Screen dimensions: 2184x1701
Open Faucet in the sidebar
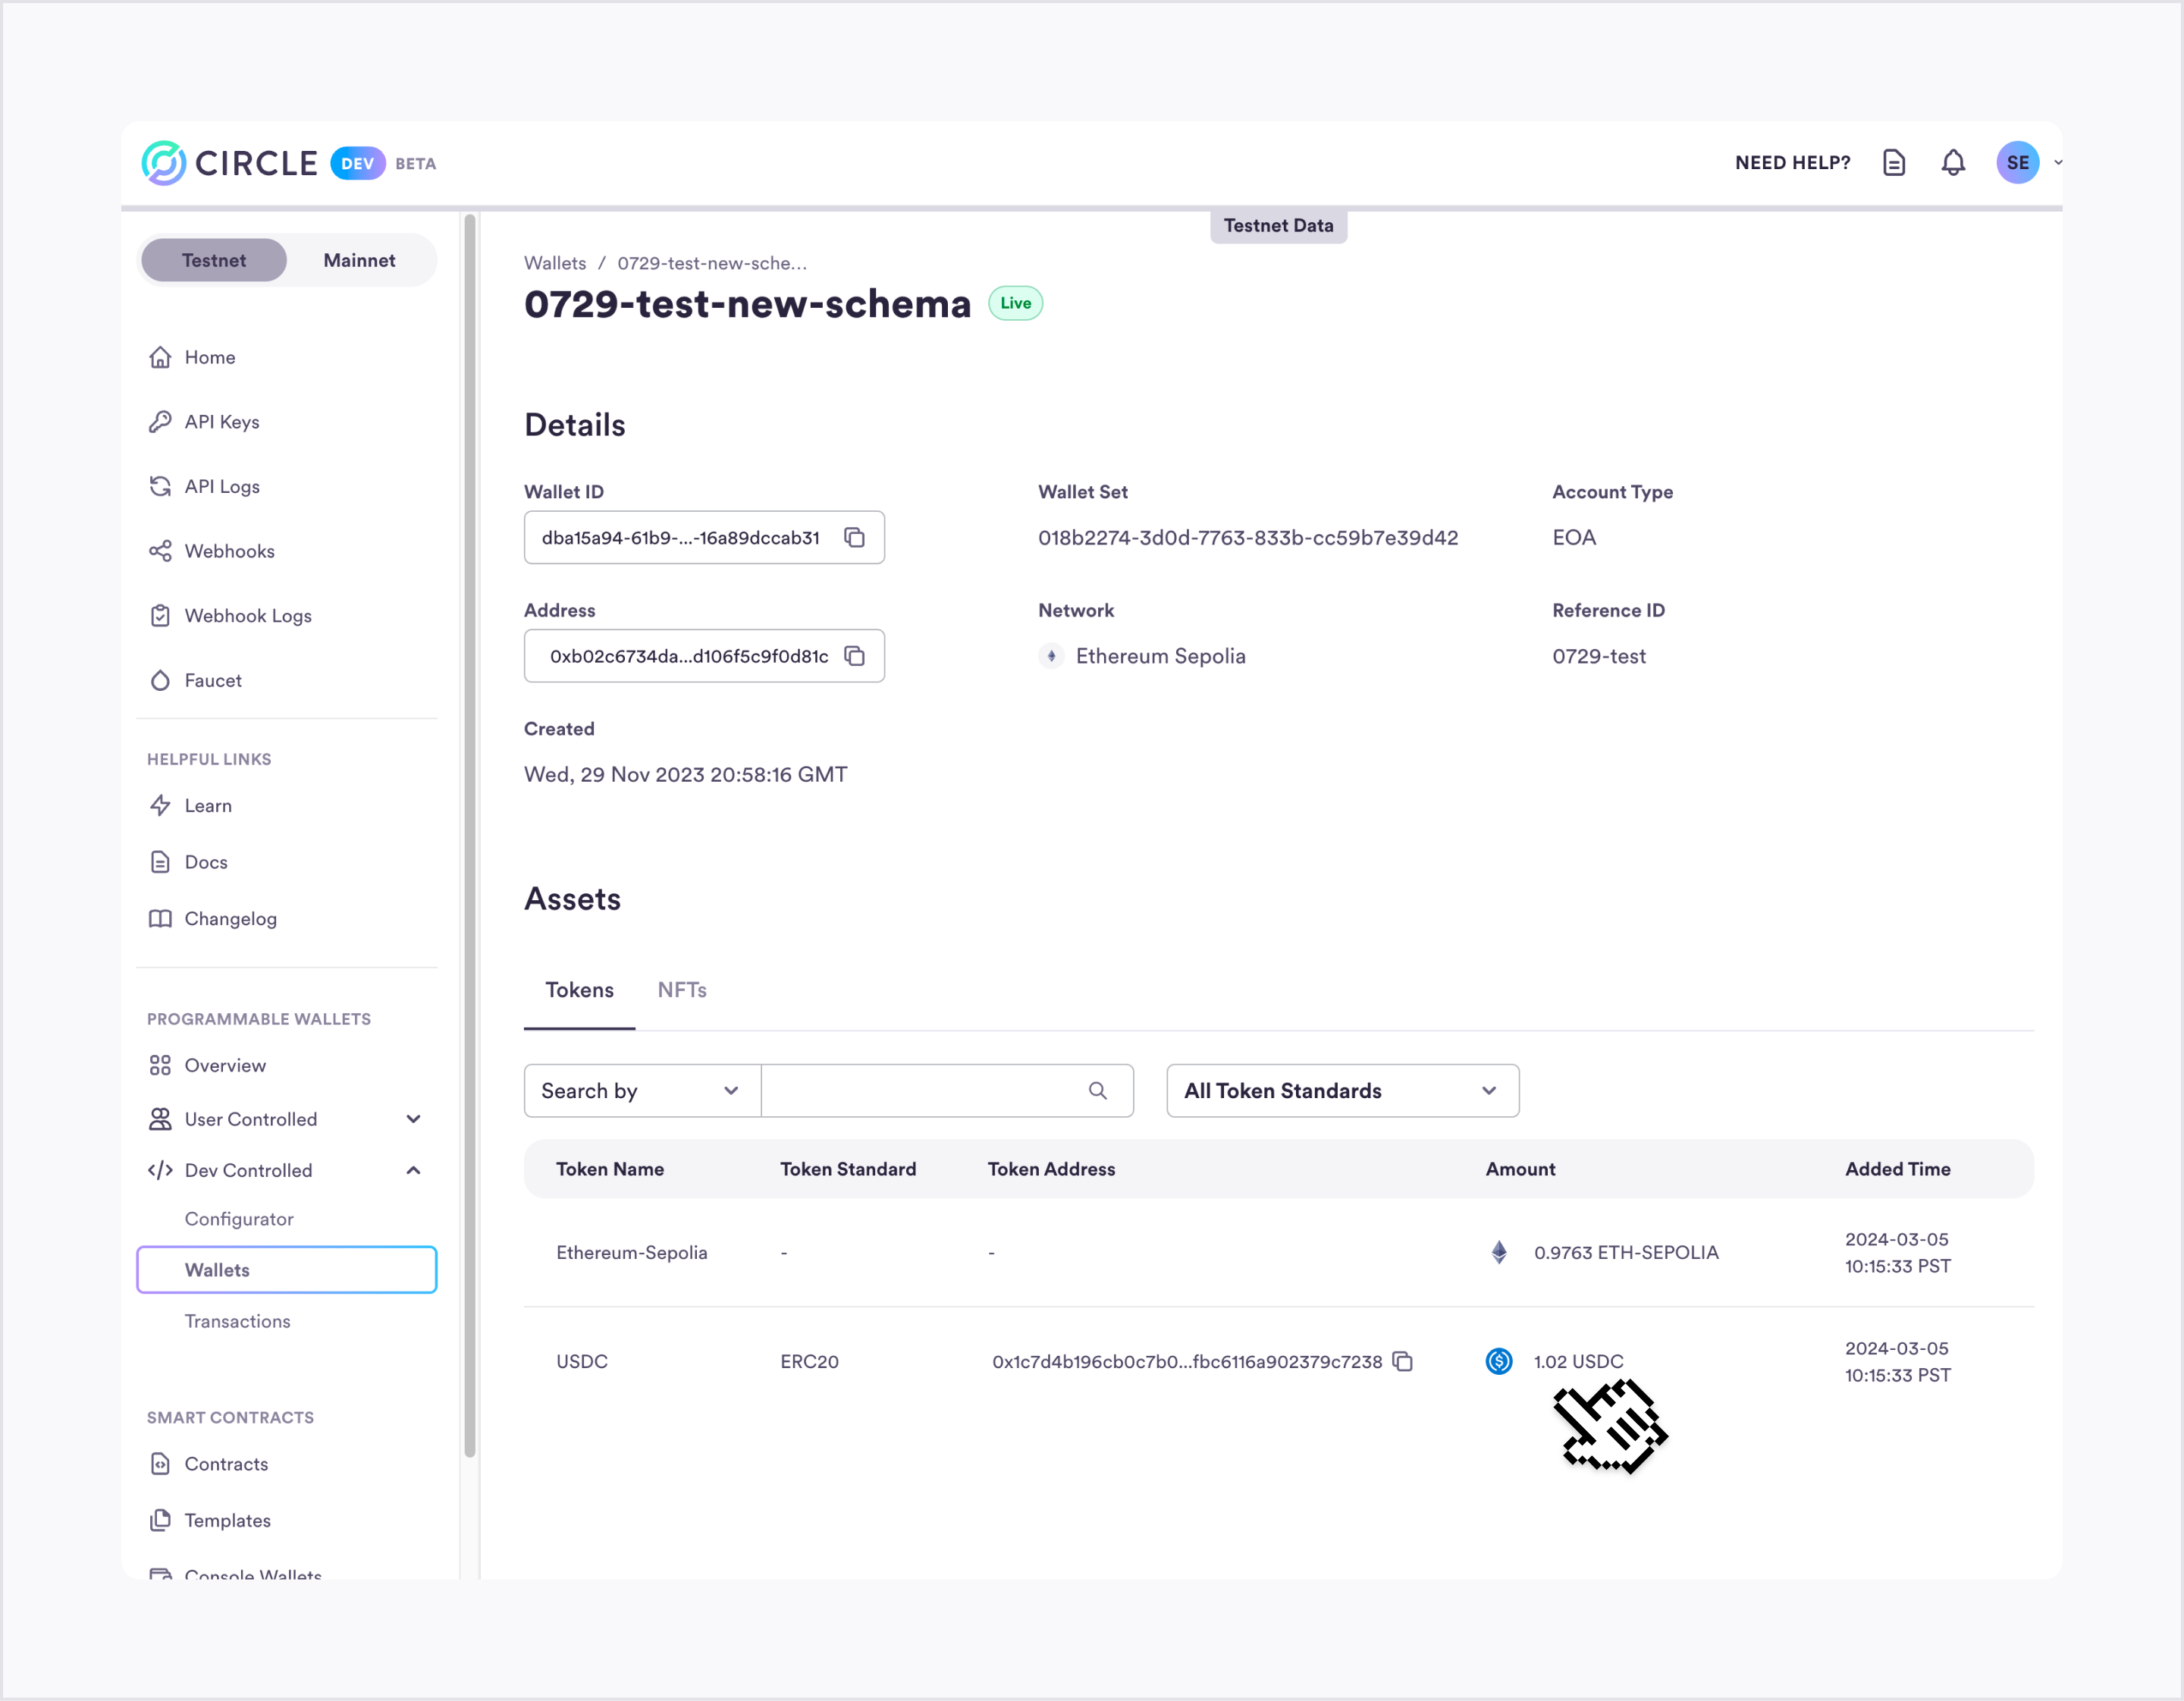pos(213,680)
